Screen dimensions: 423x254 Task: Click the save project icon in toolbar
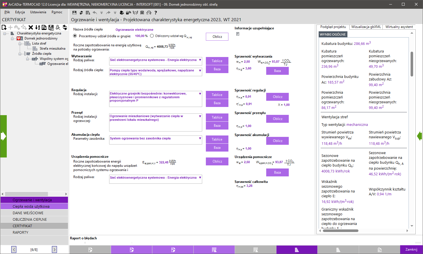[x=74, y=13]
